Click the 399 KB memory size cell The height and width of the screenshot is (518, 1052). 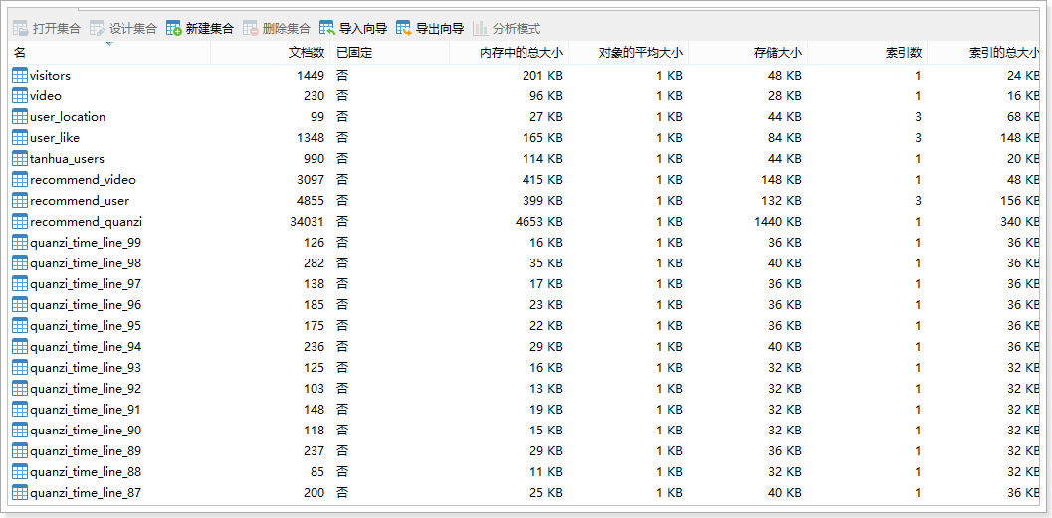(x=542, y=201)
